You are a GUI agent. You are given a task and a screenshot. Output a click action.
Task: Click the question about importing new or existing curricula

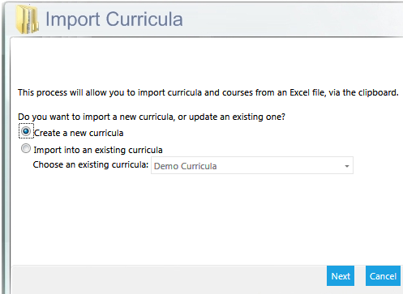[x=152, y=117]
